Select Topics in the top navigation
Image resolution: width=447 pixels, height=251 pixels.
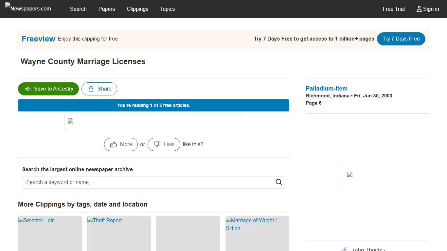pos(167,9)
